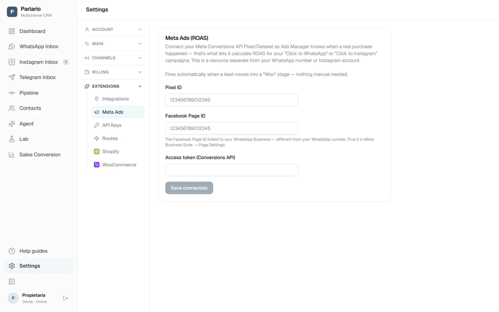This screenshot has width=499, height=312.
Task: Click the Propietaria user avatar
Action: point(13,298)
